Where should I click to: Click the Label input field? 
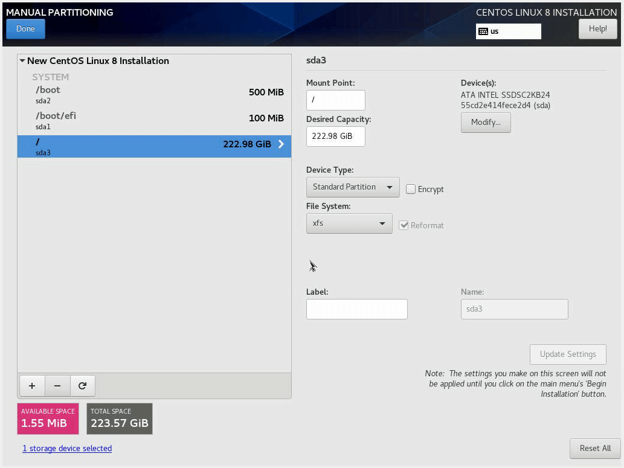tap(356, 309)
